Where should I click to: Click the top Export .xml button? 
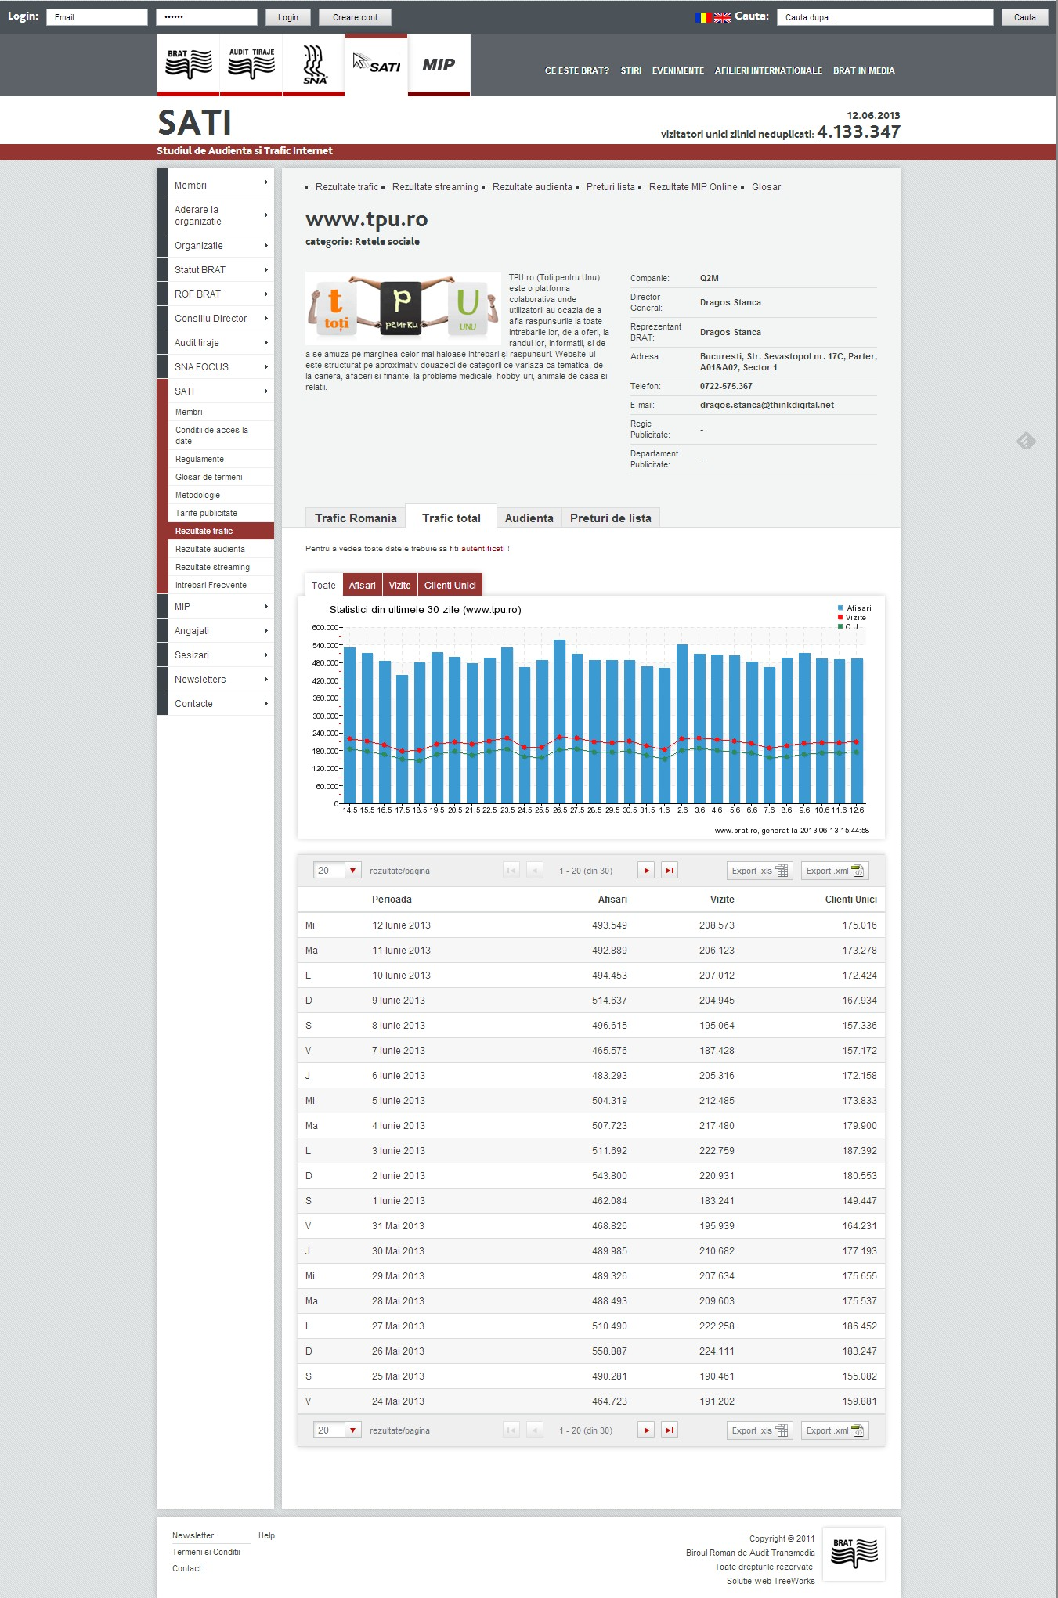pyautogui.click(x=835, y=871)
